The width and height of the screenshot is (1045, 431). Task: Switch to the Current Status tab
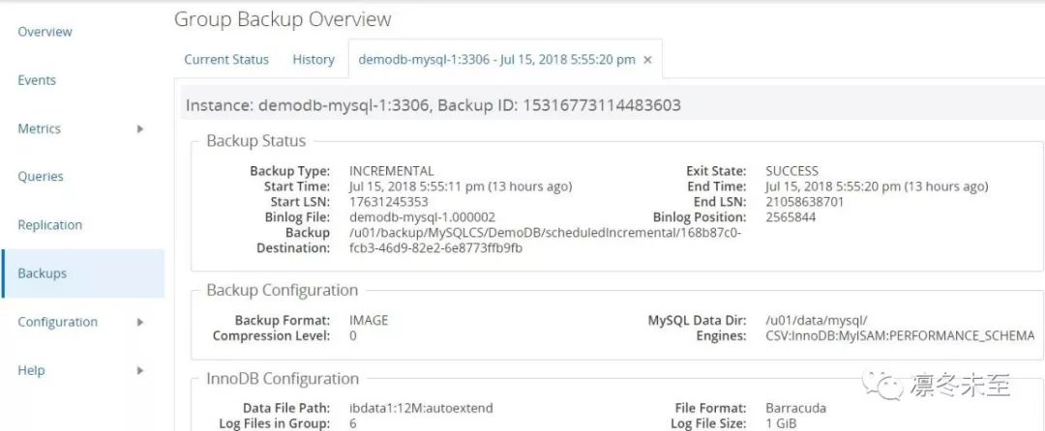click(226, 60)
